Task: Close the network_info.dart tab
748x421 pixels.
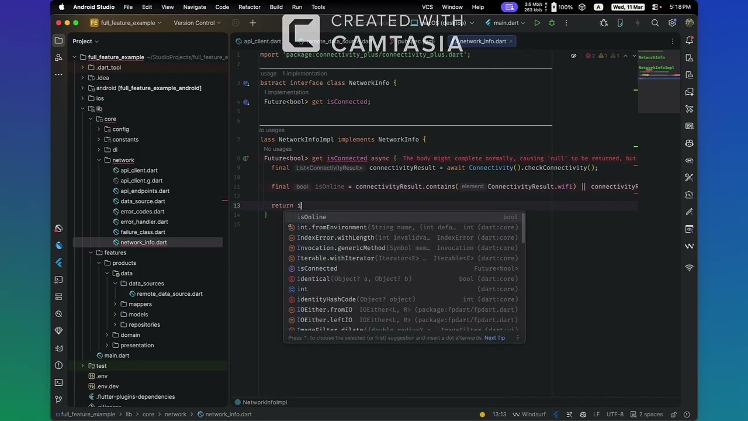Action: pyautogui.click(x=511, y=42)
